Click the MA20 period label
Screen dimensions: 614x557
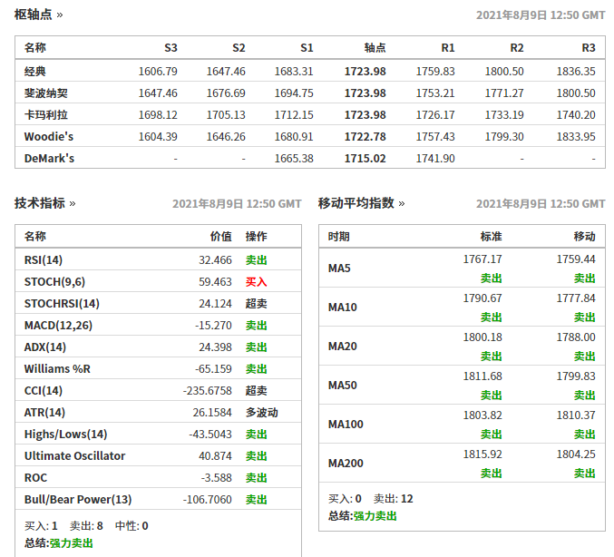342,347
